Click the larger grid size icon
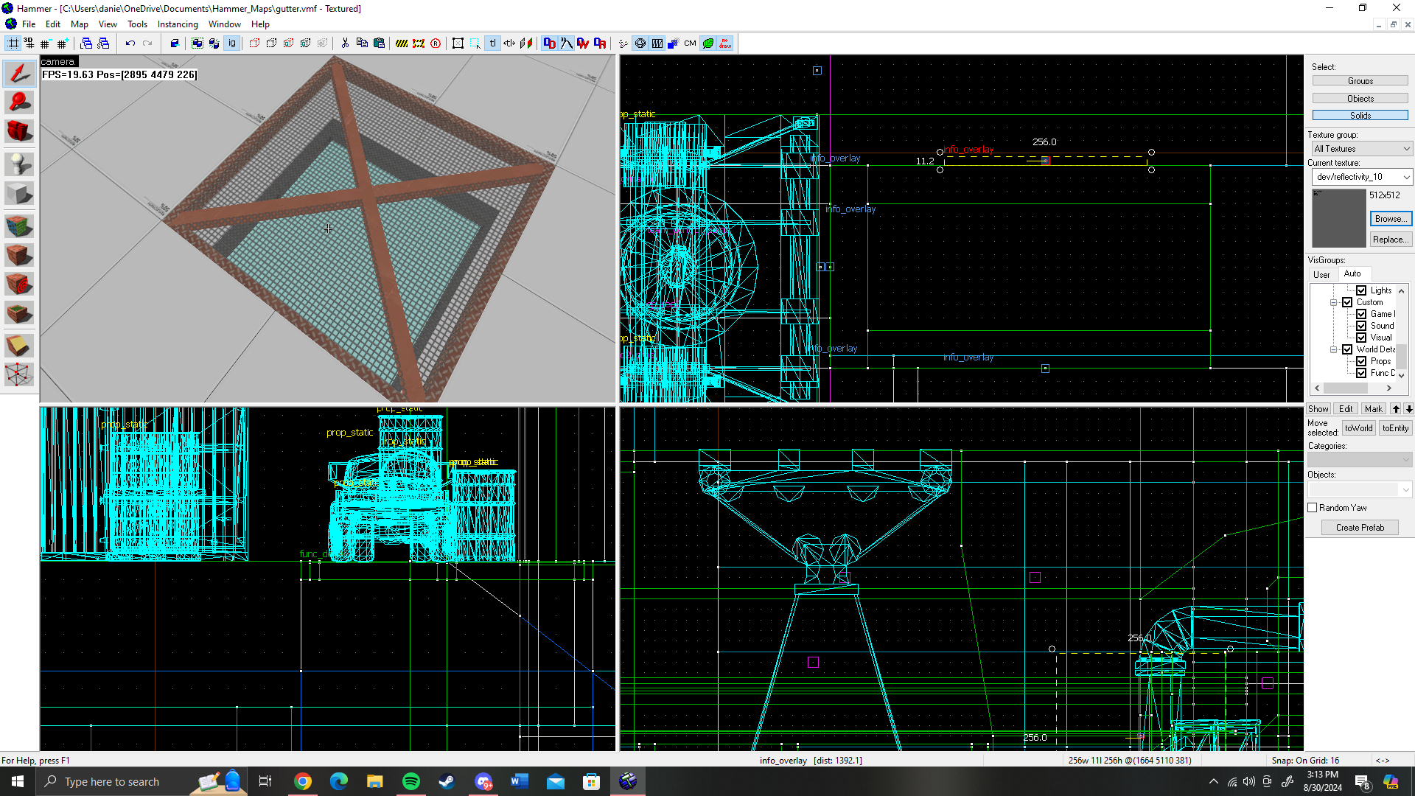 coord(63,43)
